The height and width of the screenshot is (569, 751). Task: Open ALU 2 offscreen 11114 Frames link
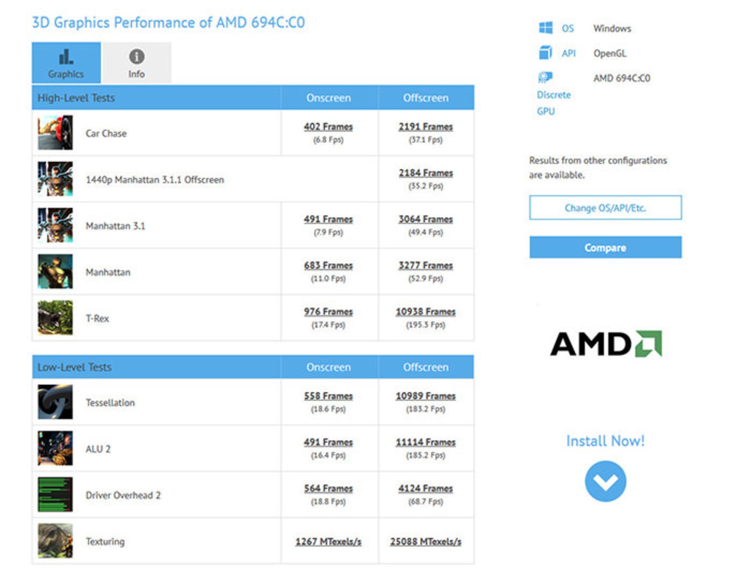tap(426, 442)
